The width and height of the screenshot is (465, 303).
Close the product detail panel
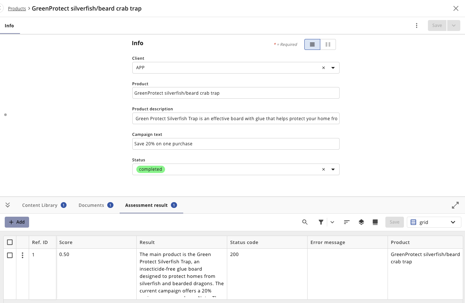(x=456, y=8)
